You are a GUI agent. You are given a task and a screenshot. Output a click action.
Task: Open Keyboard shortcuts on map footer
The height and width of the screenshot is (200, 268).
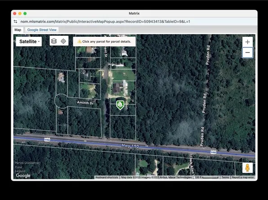click(x=107, y=177)
